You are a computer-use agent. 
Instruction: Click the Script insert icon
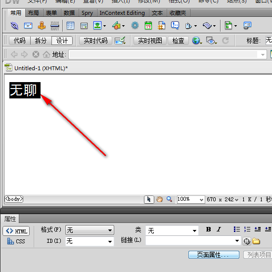click(207, 26)
